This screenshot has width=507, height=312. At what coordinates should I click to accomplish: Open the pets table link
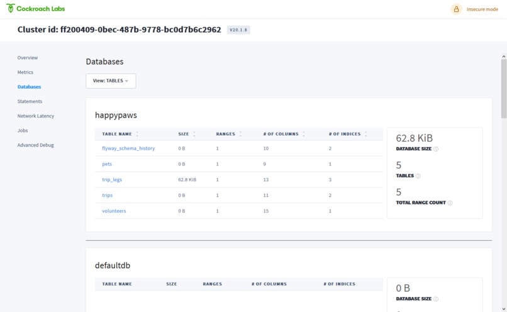(x=107, y=164)
